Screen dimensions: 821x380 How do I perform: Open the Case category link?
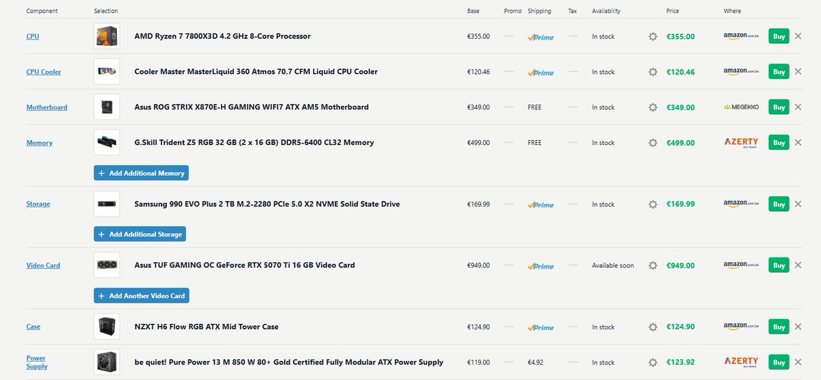34,327
